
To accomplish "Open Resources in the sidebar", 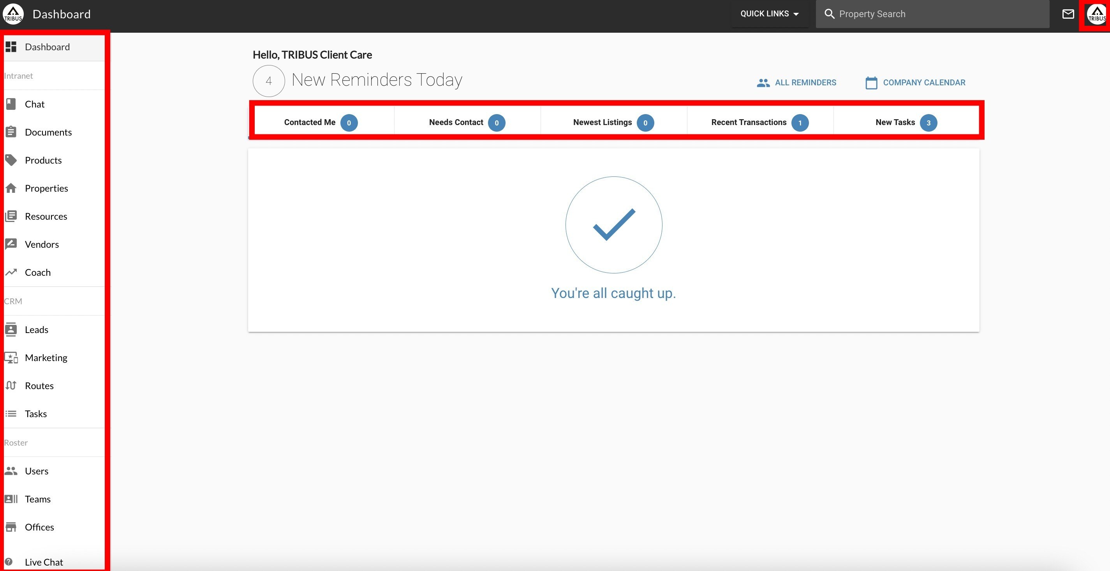I will (x=54, y=216).
